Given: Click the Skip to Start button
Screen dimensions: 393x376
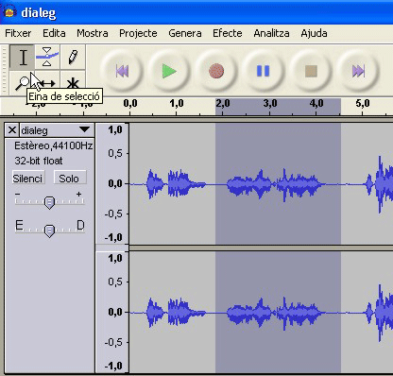Looking at the screenshot, I should (x=122, y=71).
